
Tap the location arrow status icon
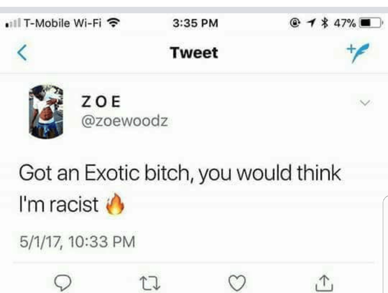pos(311,23)
